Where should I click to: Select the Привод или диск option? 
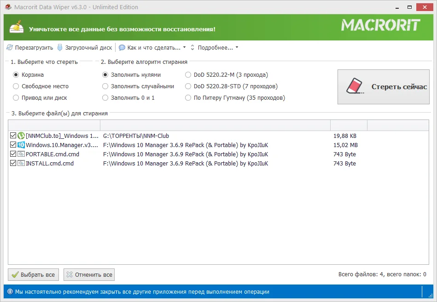(16, 97)
